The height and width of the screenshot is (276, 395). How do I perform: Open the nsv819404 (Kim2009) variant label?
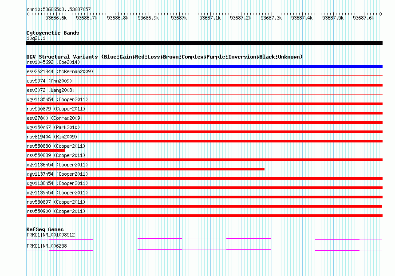point(52,137)
